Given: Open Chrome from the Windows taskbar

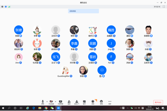Looking at the screenshot, I should coord(46,108).
